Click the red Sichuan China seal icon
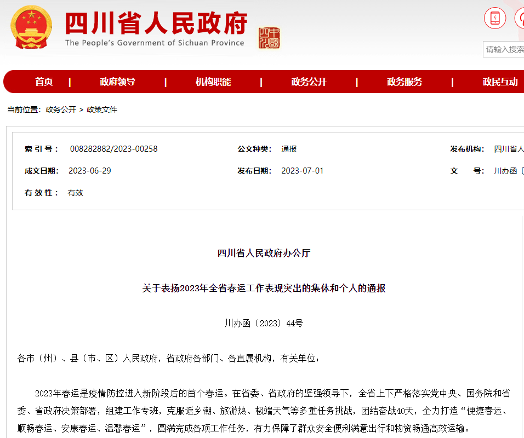This screenshot has height=438, width=524. (x=269, y=38)
